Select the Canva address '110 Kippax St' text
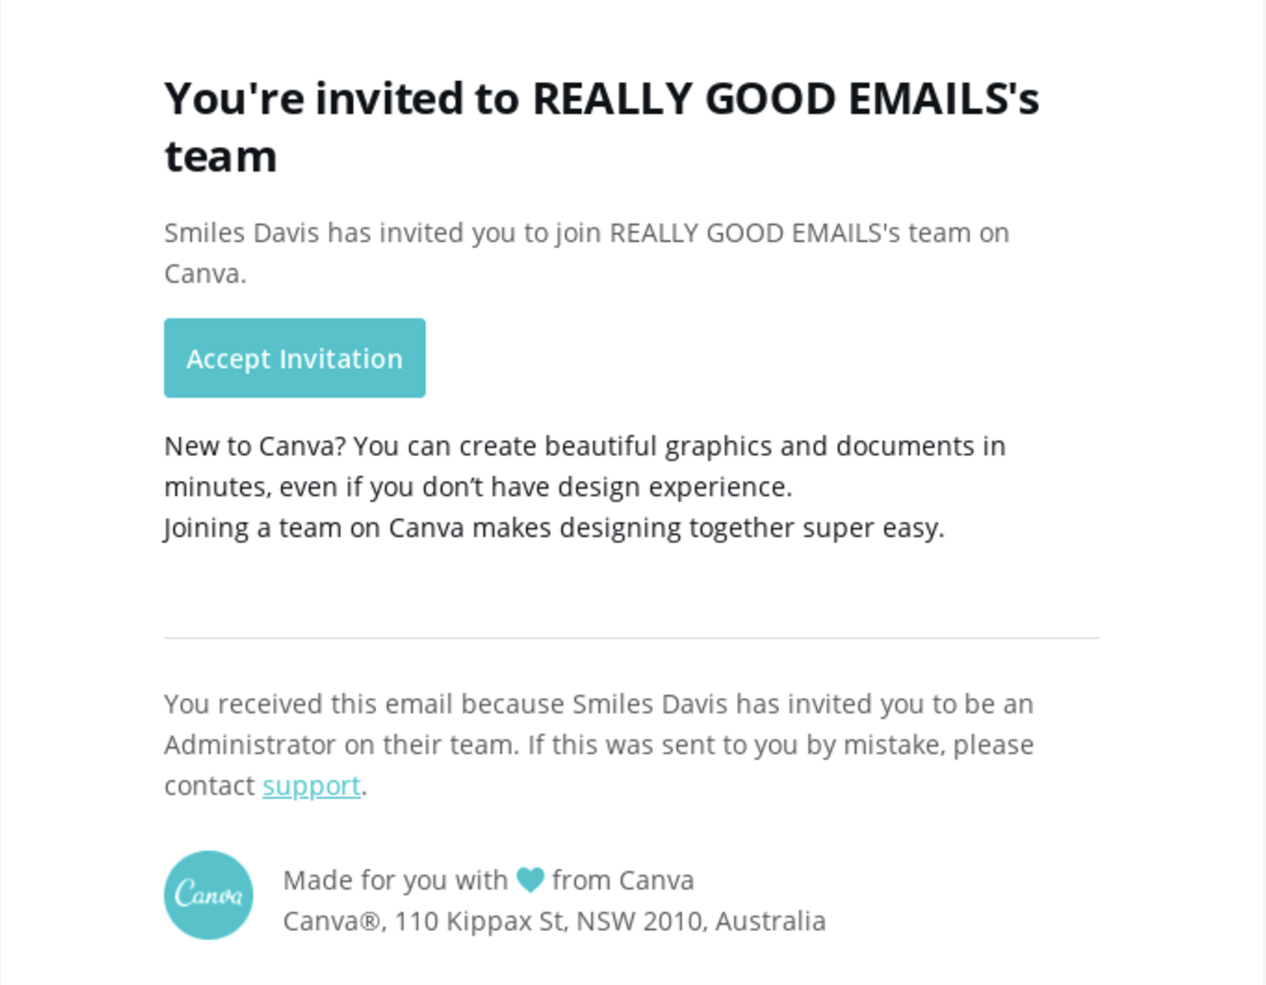 (x=478, y=919)
